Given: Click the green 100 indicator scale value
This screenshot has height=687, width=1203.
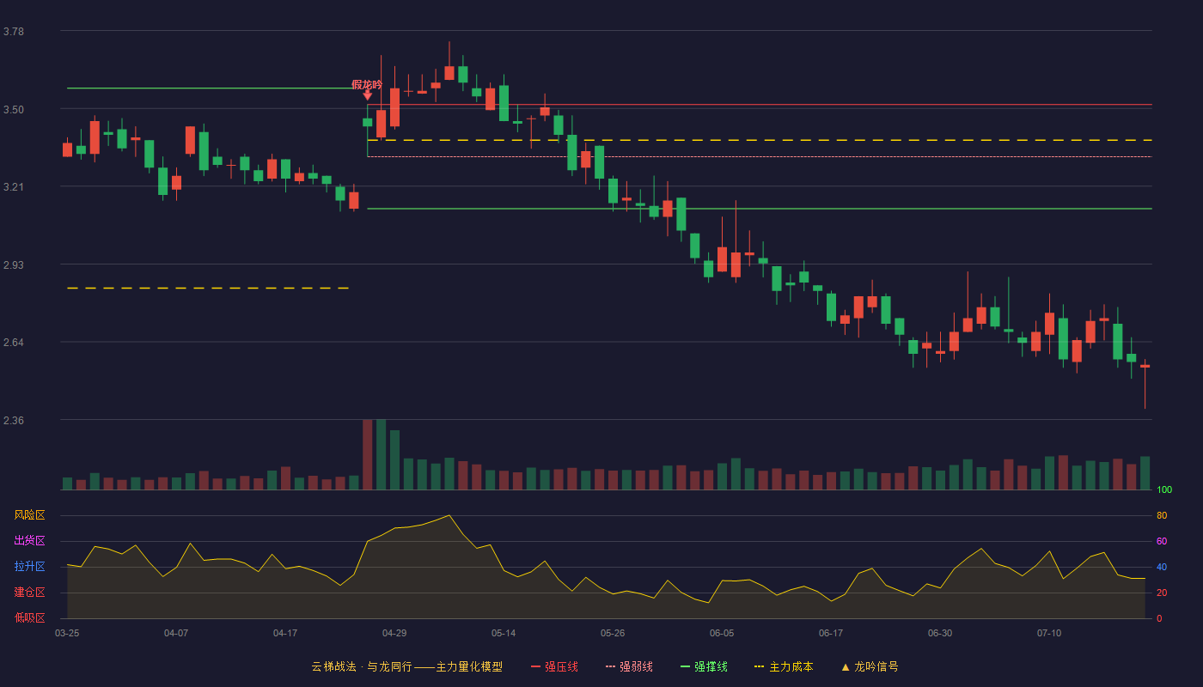Looking at the screenshot, I should tap(1164, 490).
